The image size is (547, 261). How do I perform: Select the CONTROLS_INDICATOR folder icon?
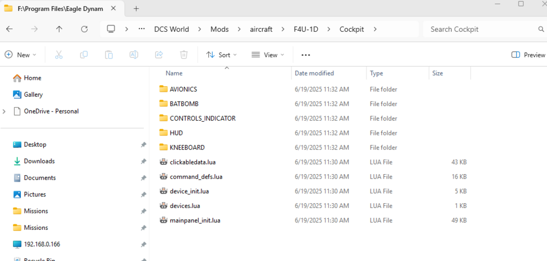163,118
